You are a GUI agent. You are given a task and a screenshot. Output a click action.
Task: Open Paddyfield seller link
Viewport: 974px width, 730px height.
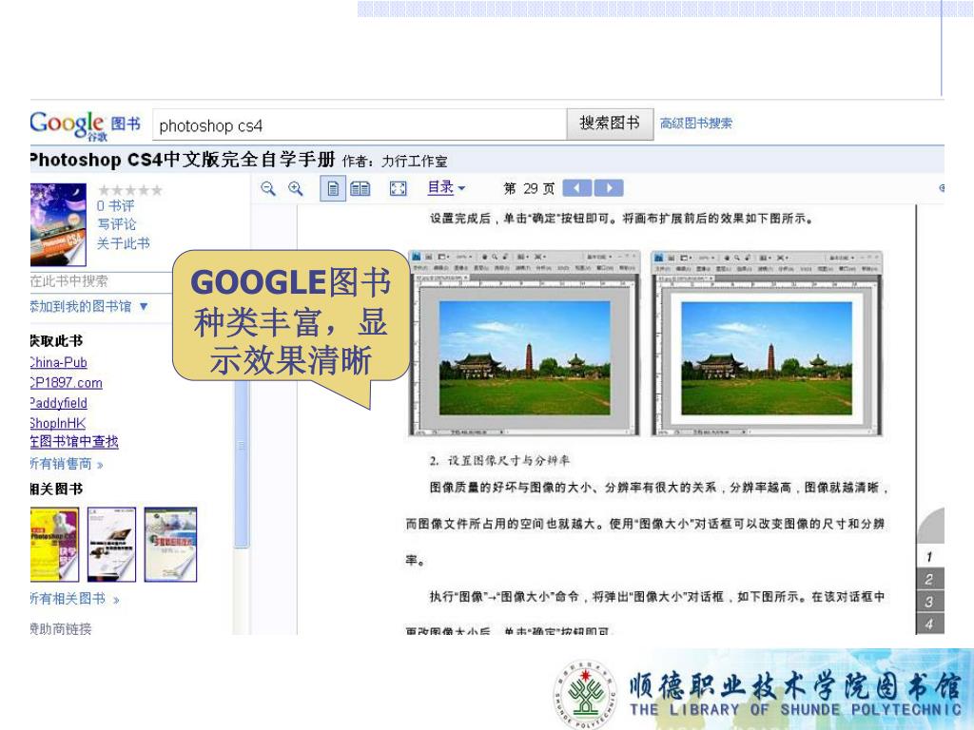tap(58, 403)
